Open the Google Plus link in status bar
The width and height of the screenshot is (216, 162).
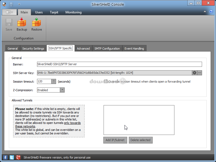tap(18, 157)
